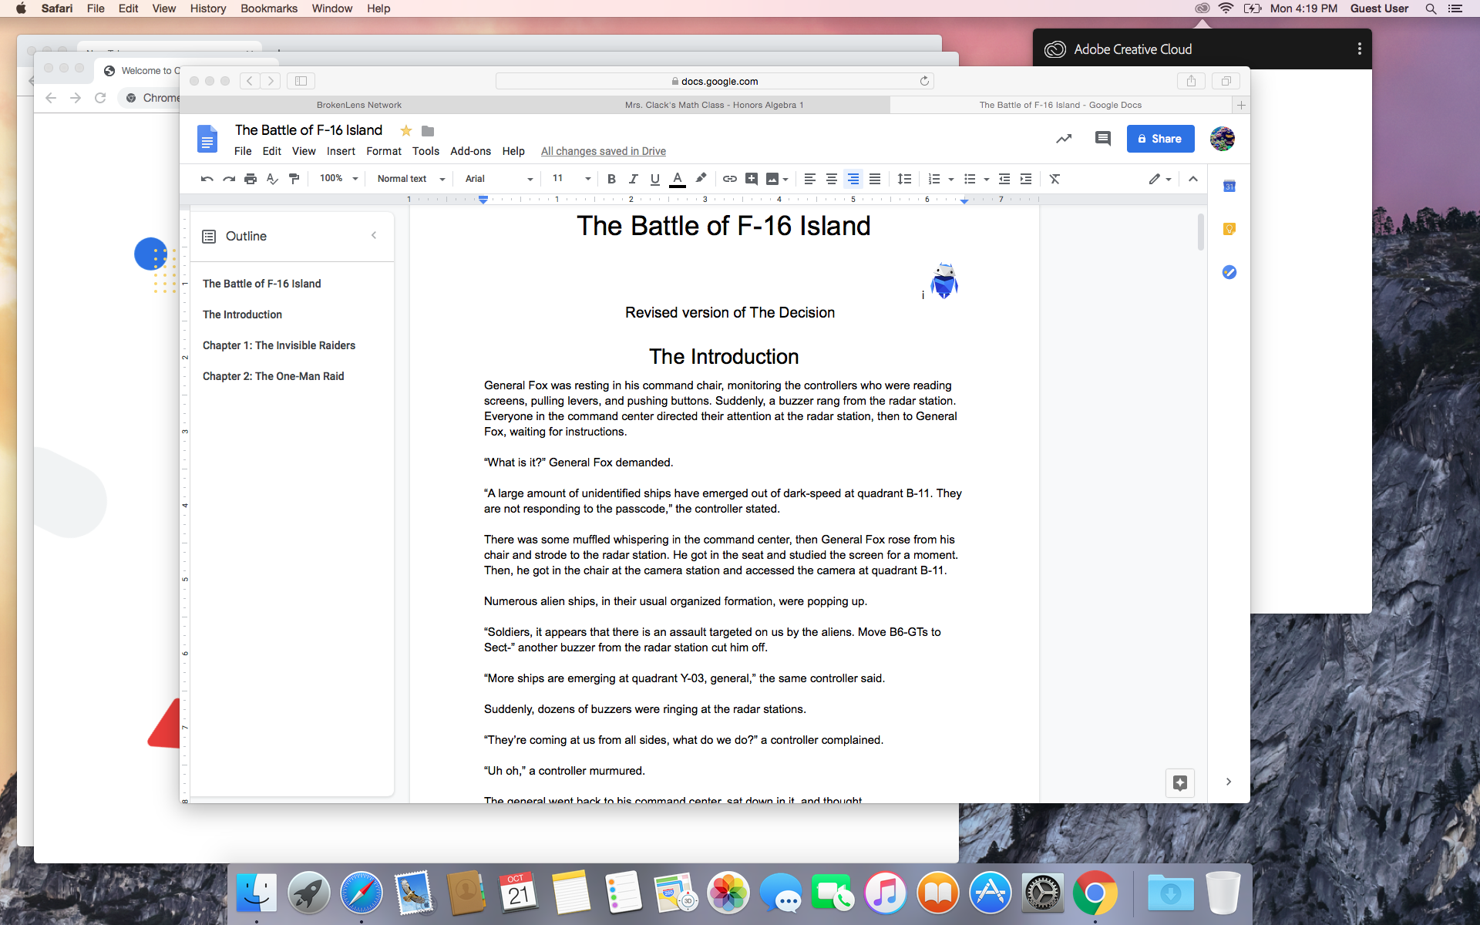Open the Google Docs home icon
This screenshot has width=1480, height=925.
207,140
